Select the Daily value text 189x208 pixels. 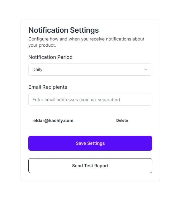37,69
